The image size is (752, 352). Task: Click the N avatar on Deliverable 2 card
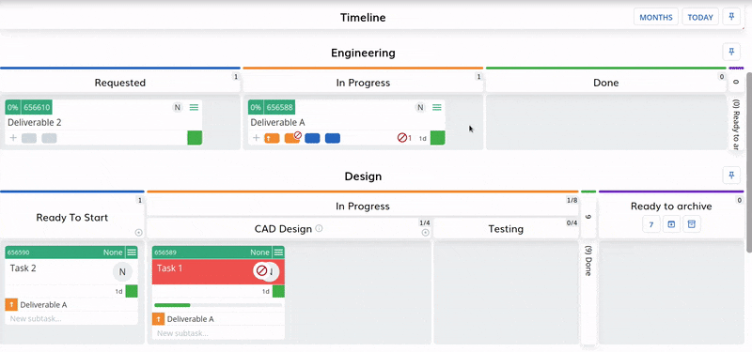coord(178,107)
